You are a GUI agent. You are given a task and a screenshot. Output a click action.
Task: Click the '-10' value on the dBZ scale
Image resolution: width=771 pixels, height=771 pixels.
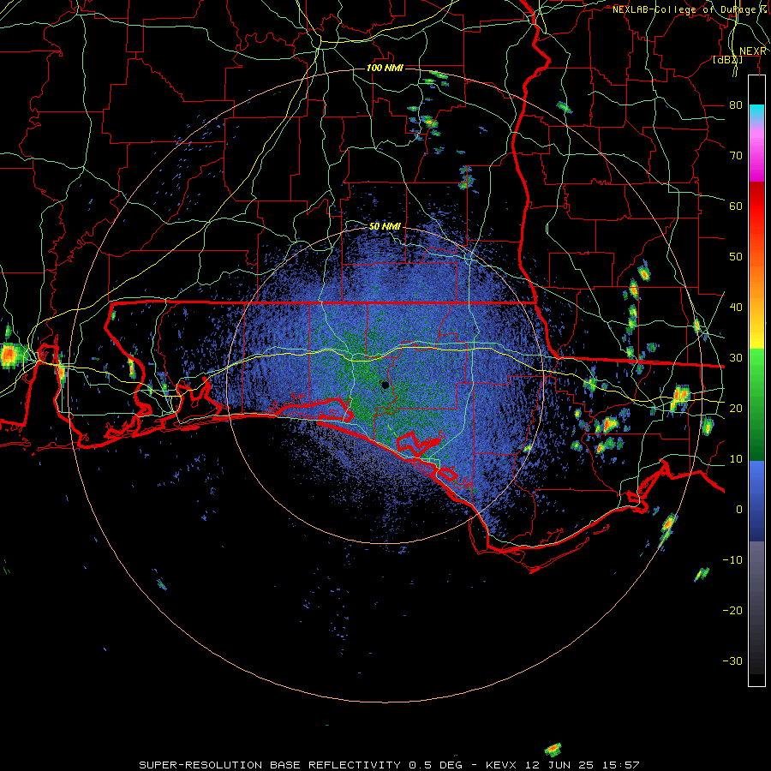click(x=732, y=559)
